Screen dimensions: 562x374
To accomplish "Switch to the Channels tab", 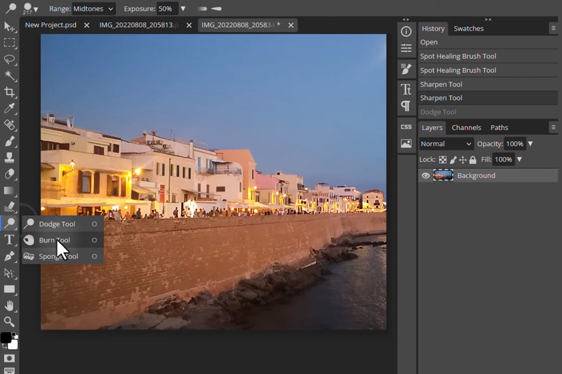I will [x=466, y=128].
